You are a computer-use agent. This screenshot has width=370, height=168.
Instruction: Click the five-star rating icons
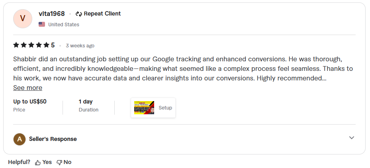click(31, 45)
